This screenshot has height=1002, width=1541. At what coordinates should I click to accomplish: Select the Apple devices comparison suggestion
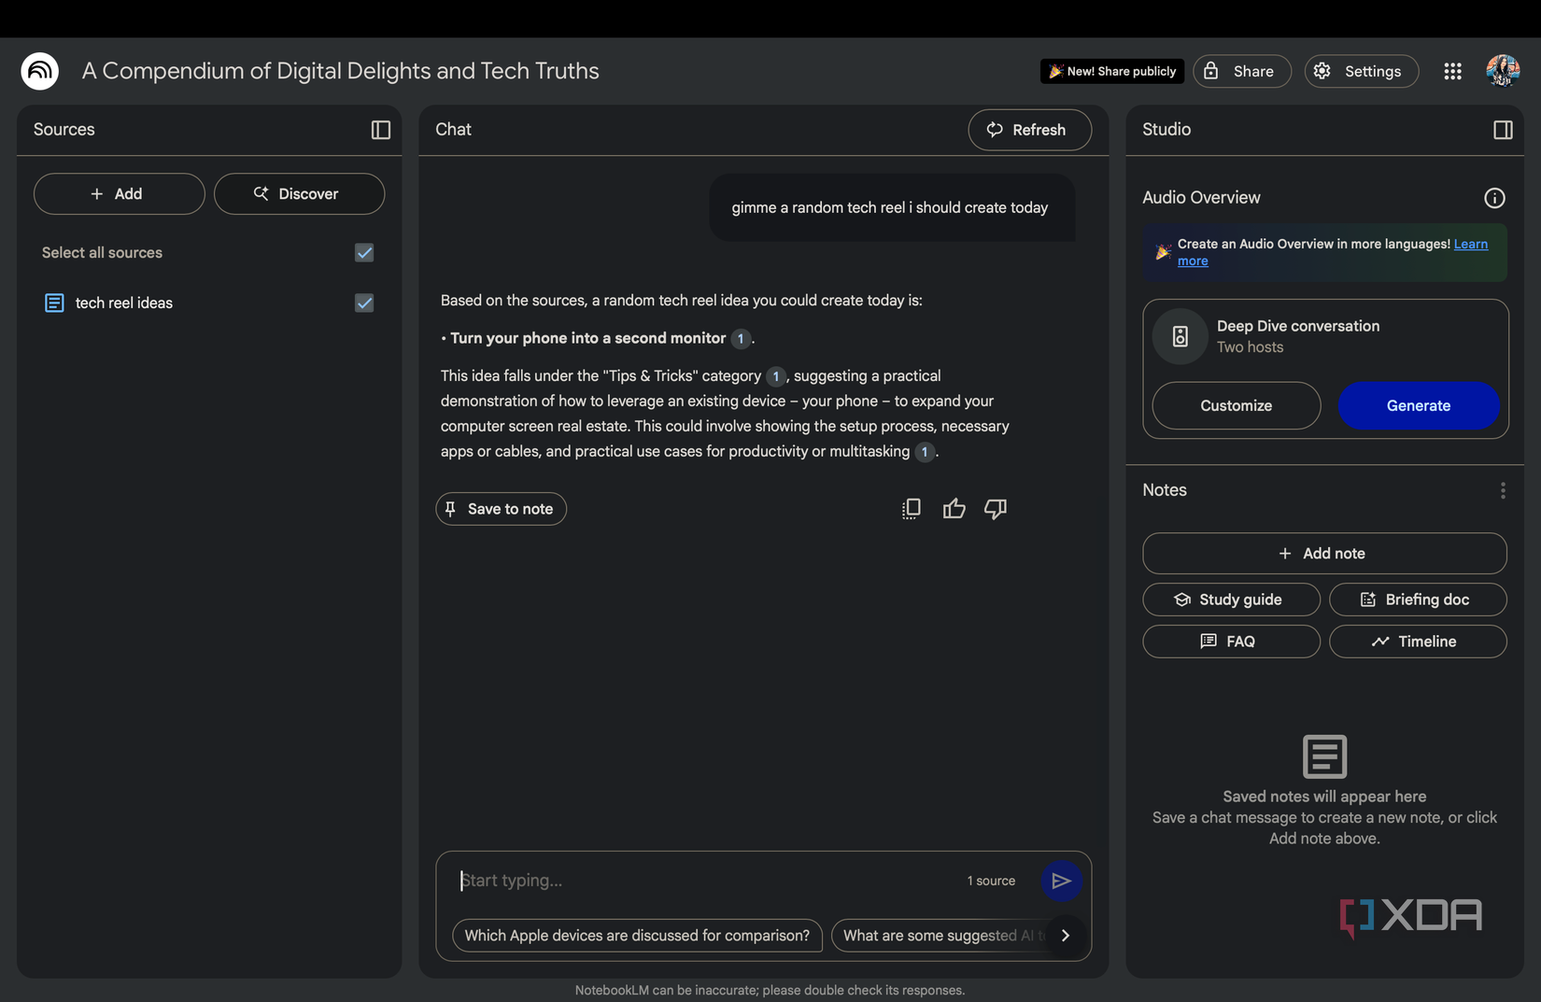pos(637,936)
